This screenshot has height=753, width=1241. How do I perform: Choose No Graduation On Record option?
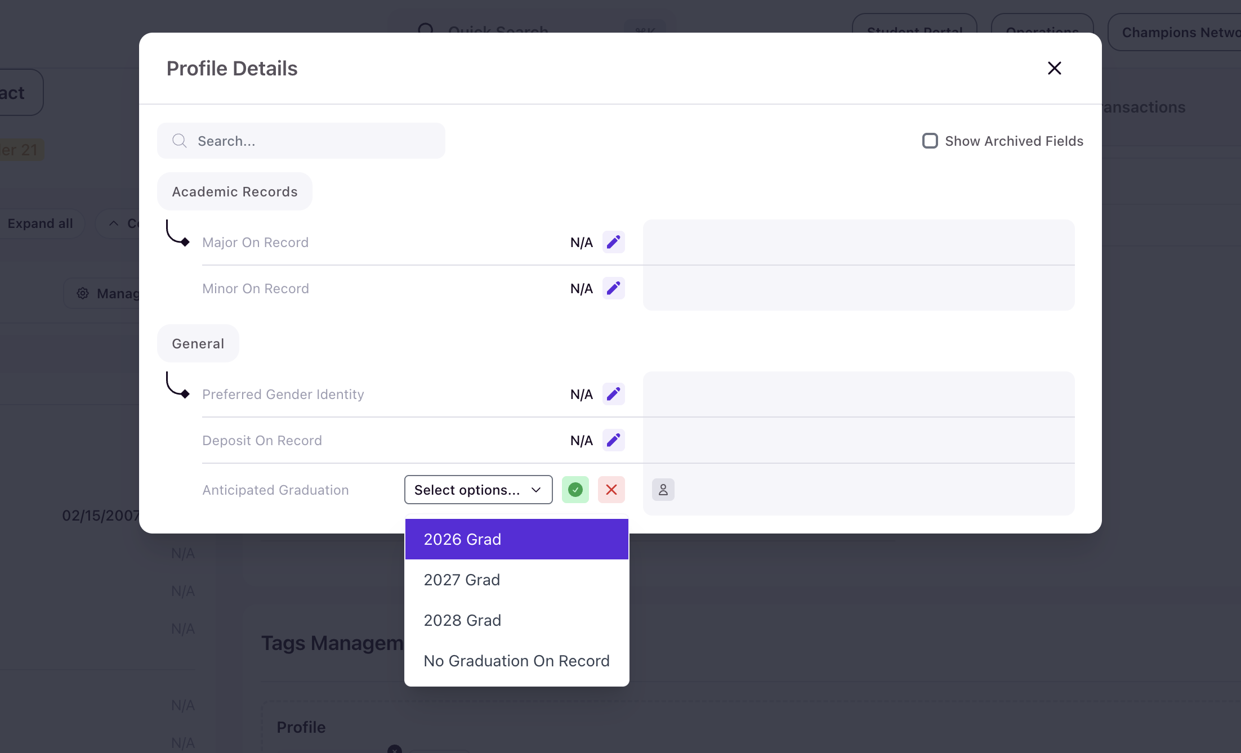pyautogui.click(x=516, y=661)
